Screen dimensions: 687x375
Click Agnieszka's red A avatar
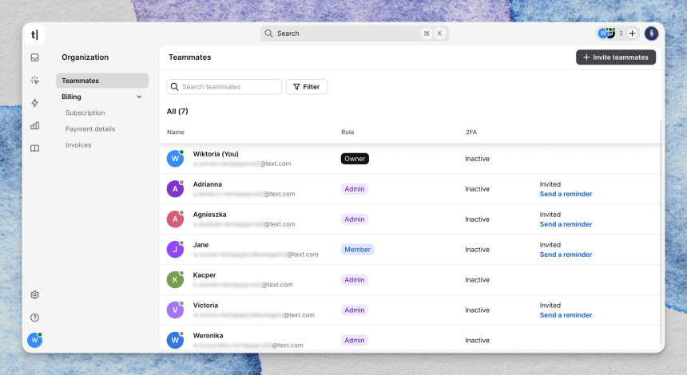click(x=175, y=219)
